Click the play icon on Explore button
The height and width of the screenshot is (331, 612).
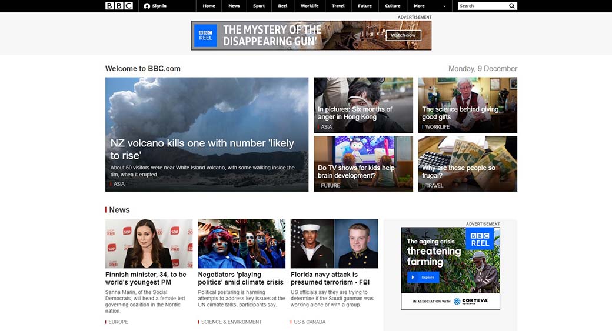click(x=413, y=277)
